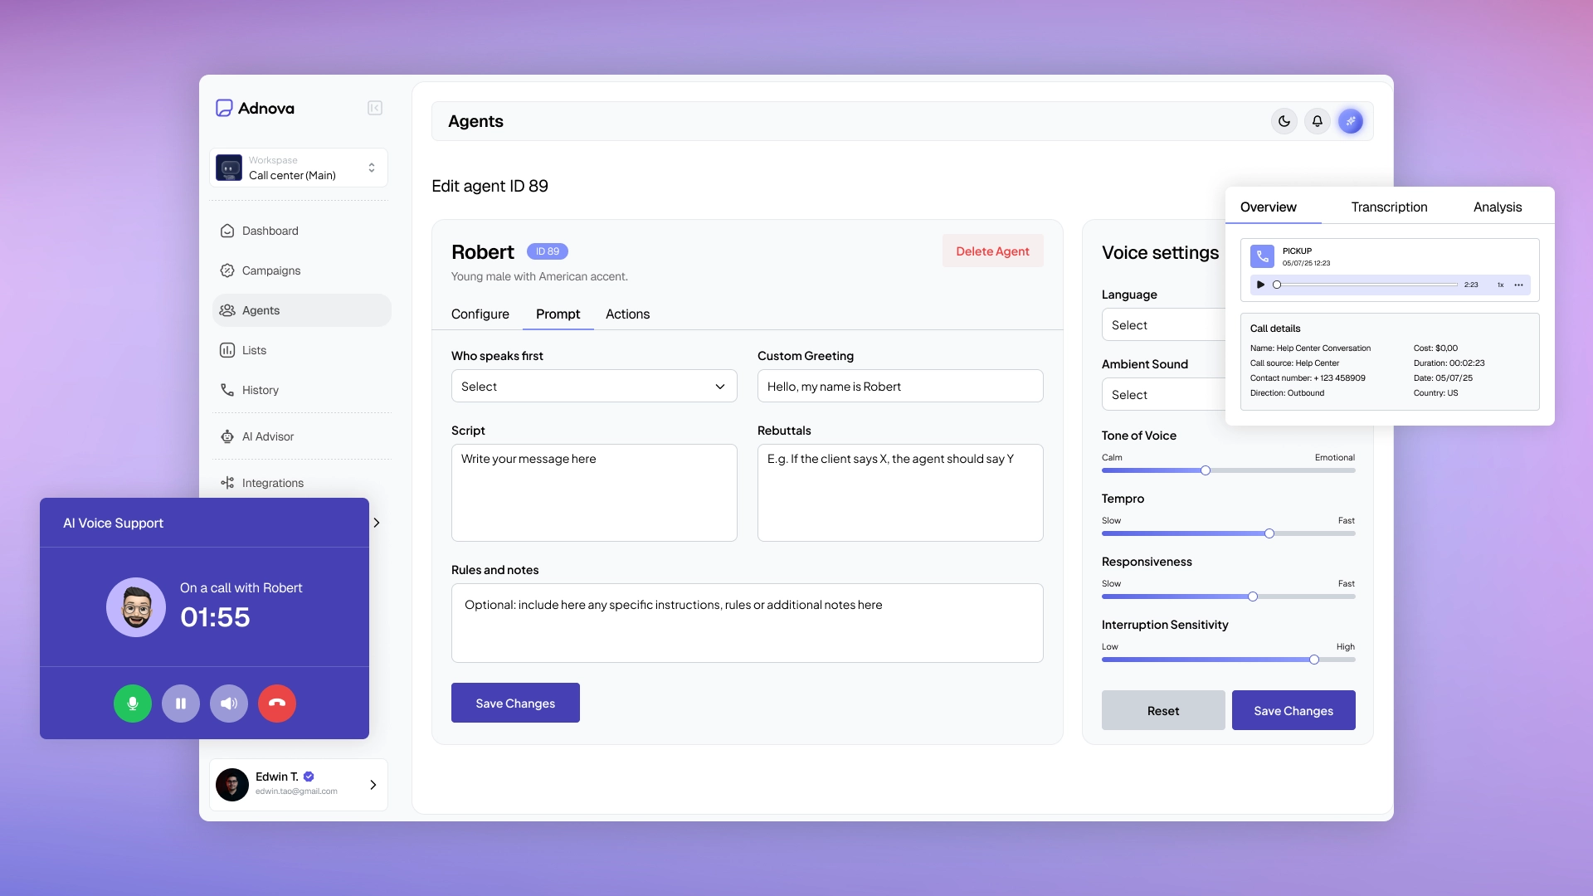Open the AI Advisor section
Screen dimensions: 1593x896
pos(267,436)
